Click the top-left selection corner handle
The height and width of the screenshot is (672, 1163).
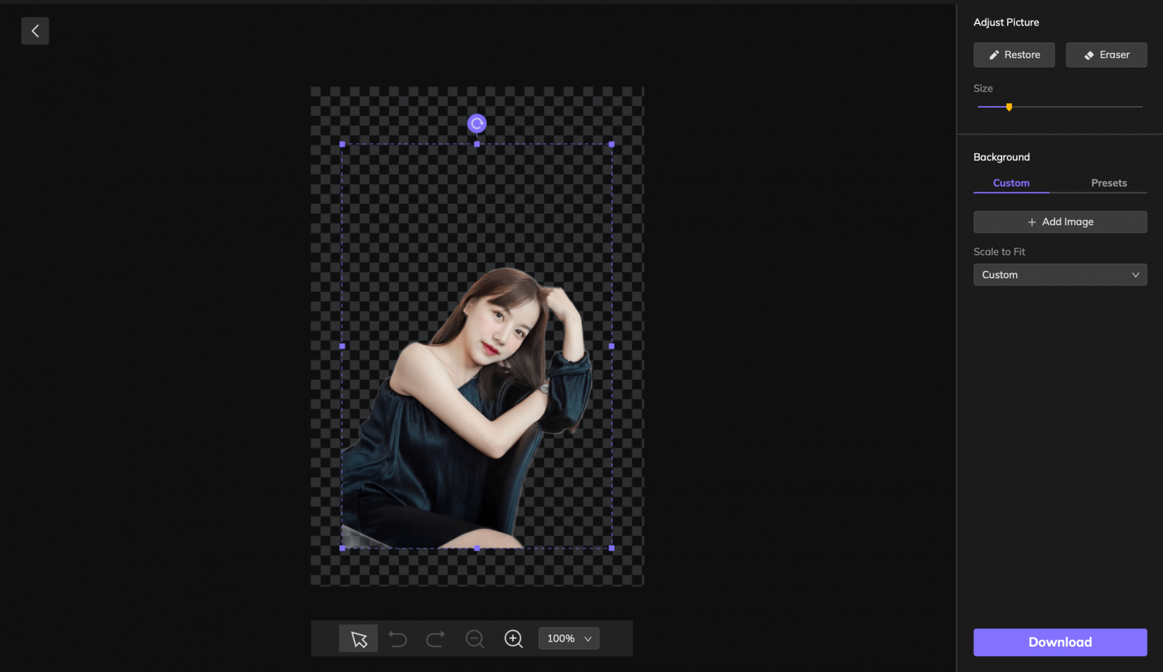(x=342, y=145)
